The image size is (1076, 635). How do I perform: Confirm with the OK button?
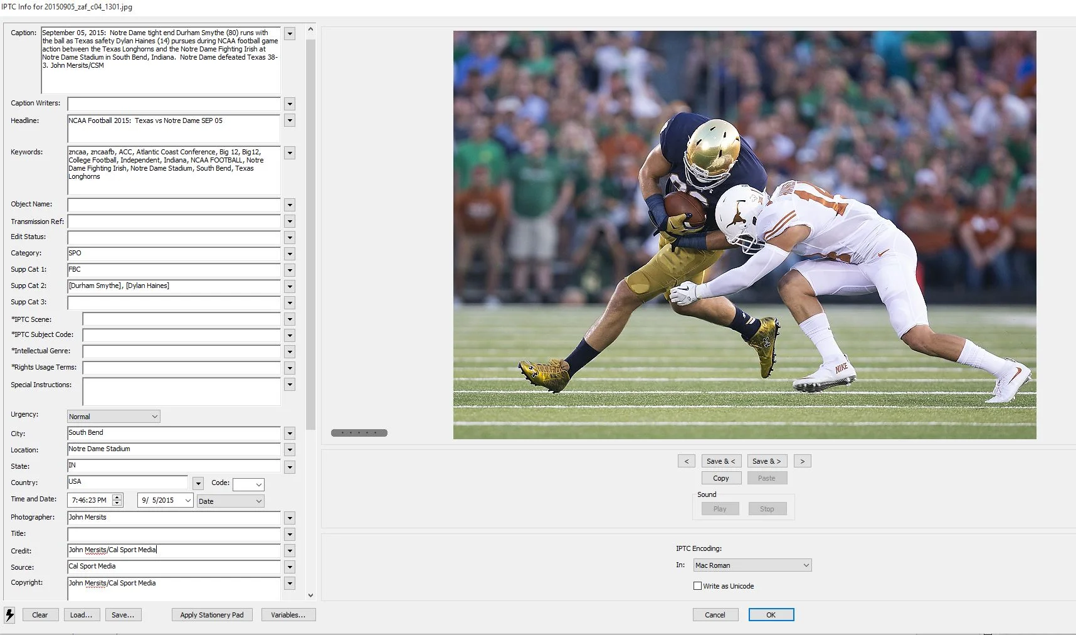pos(771,615)
